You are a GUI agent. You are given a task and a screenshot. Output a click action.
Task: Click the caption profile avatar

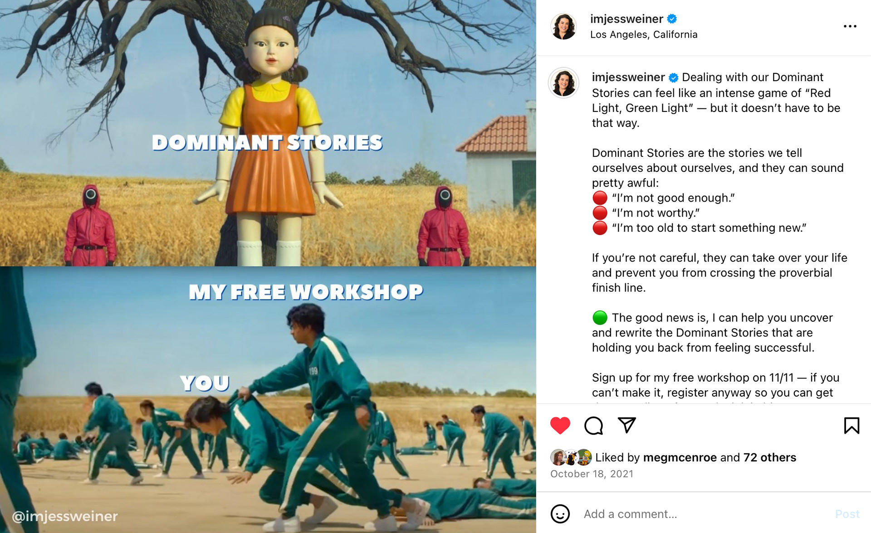pyautogui.click(x=563, y=83)
